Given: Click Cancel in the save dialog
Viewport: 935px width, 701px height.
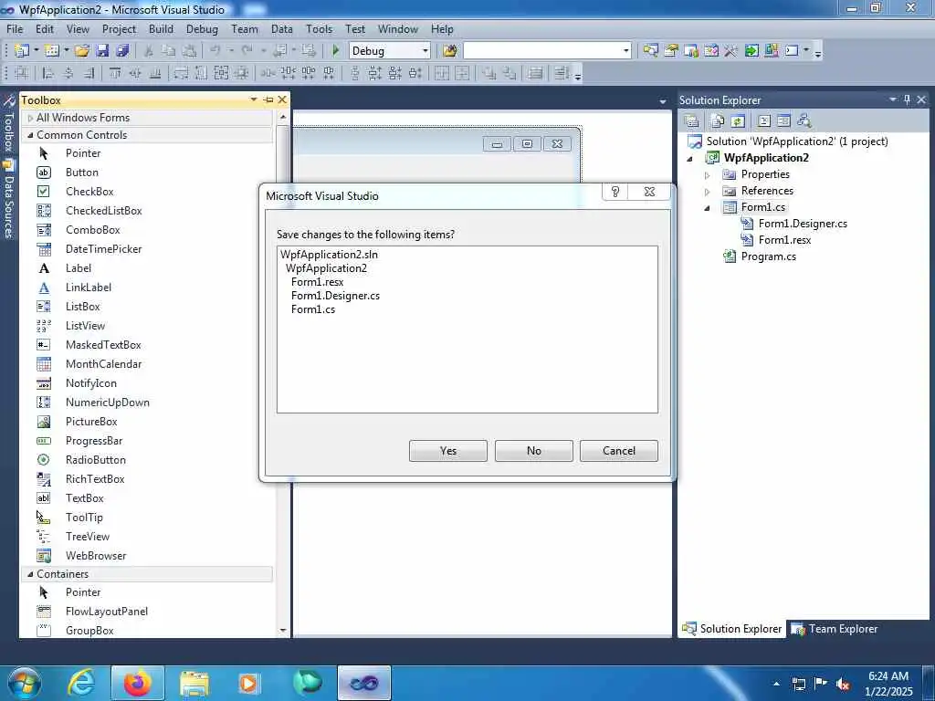Looking at the screenshot, I should tap(619, 451).
